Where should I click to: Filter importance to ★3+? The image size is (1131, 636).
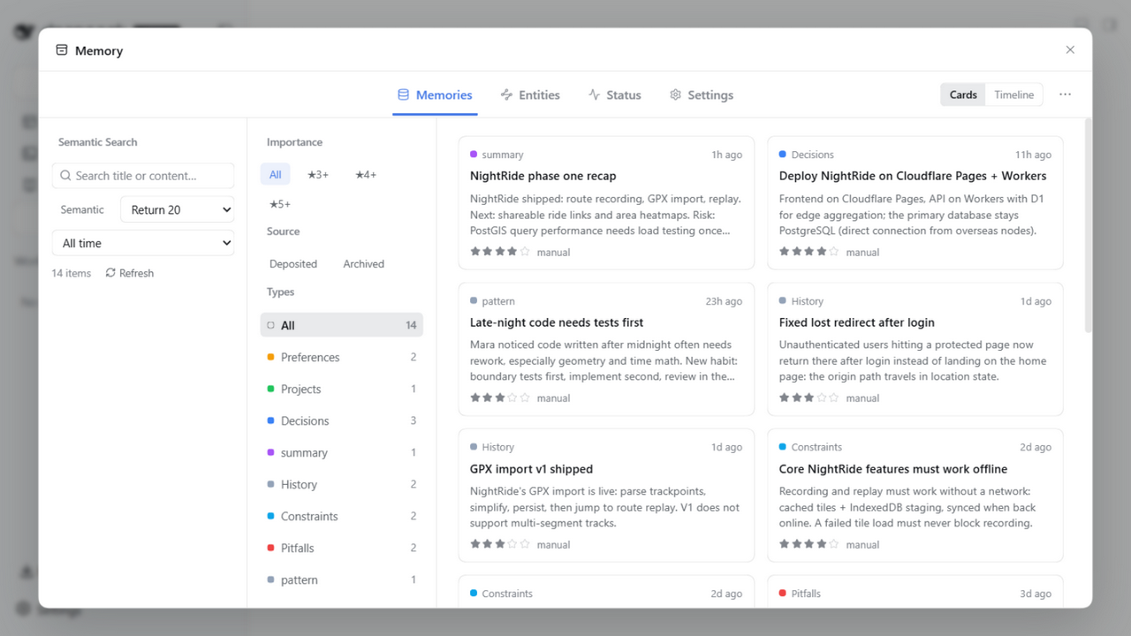[318, 174]
